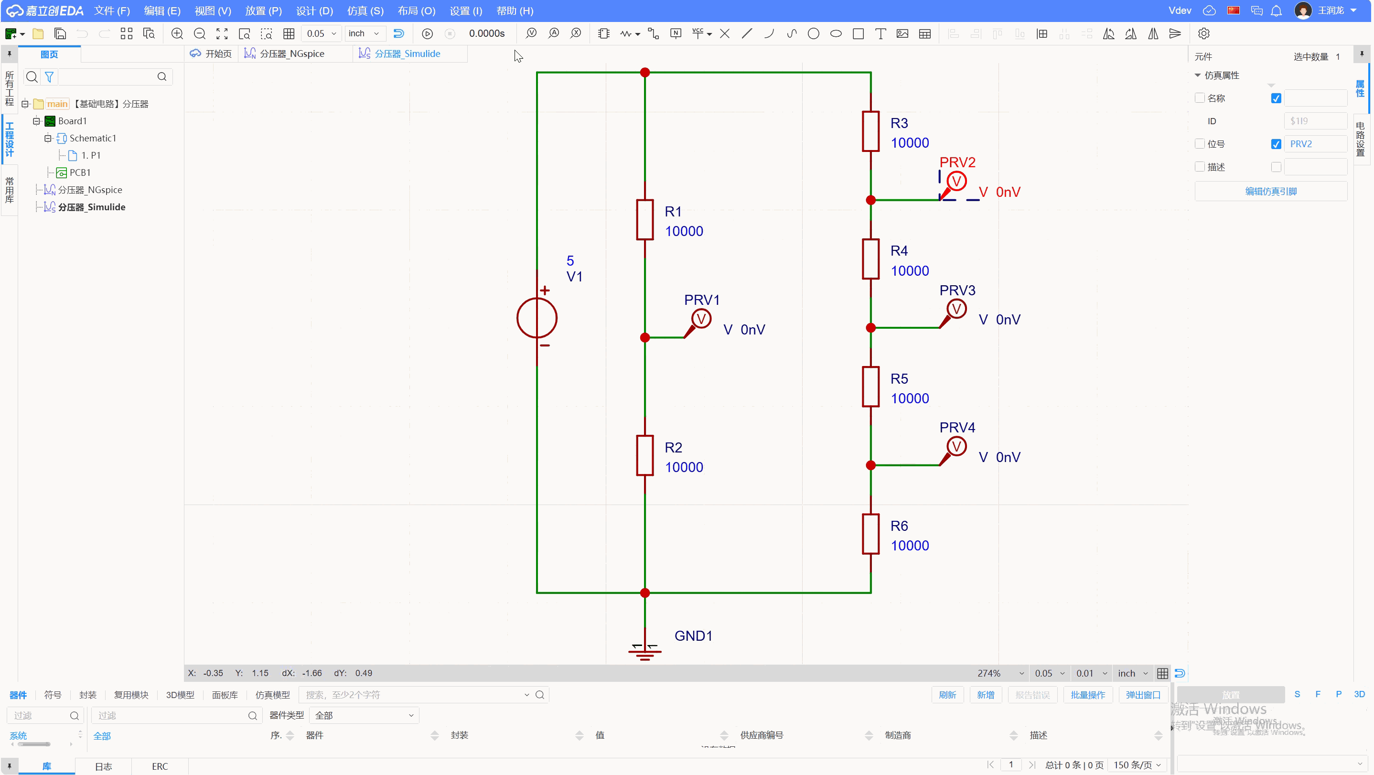1374x775 pixels.
Task: Click the fit-to-window icon
Action: coord(222,33)
